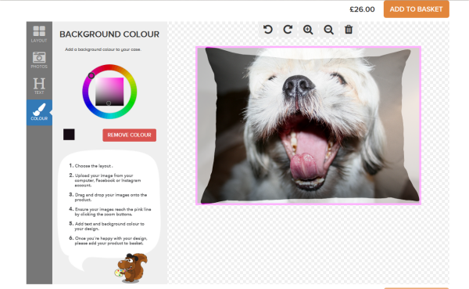Rotate image clockwise
This screenshot has height=289, width=469.
click(288, 30)
